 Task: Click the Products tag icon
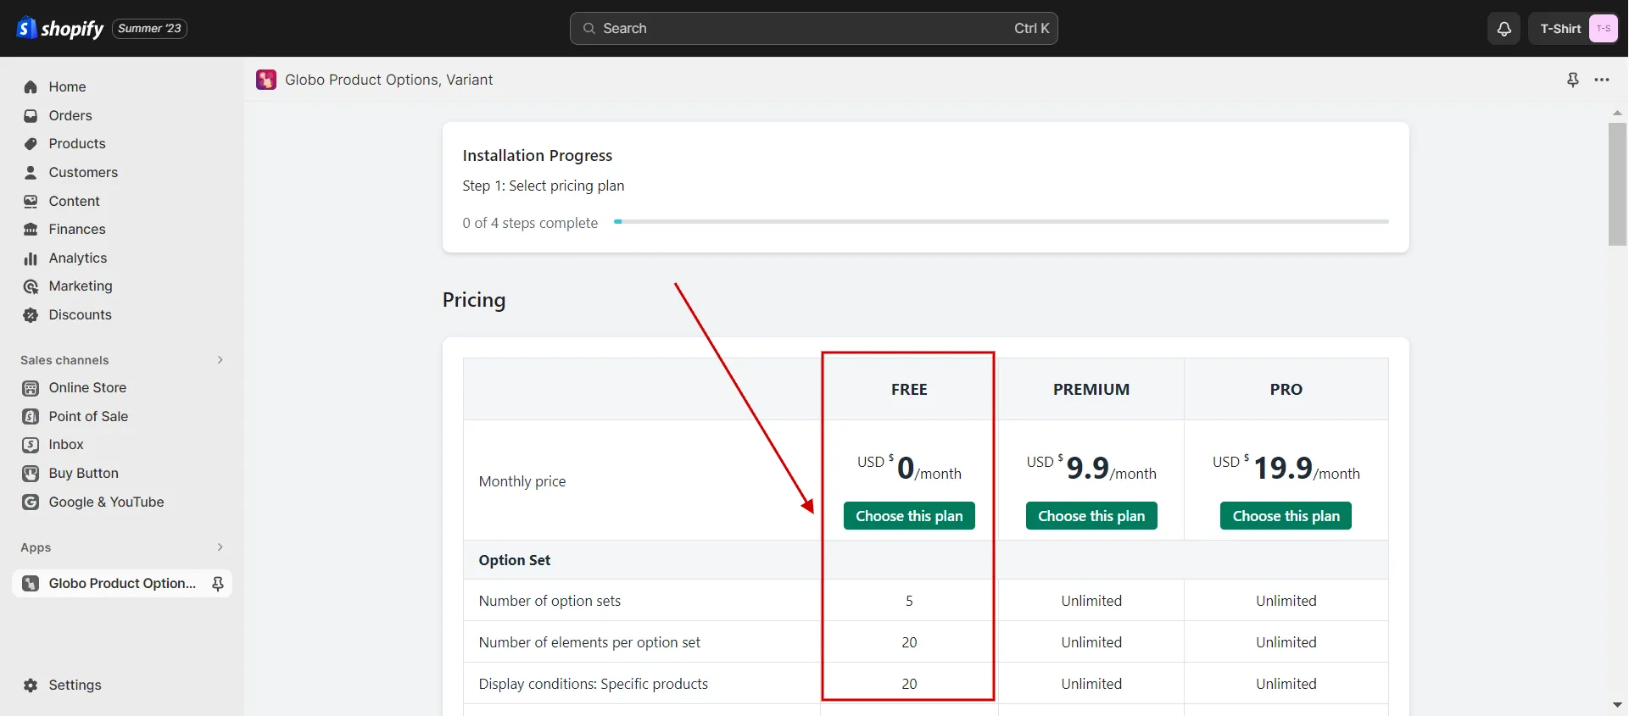31,144
